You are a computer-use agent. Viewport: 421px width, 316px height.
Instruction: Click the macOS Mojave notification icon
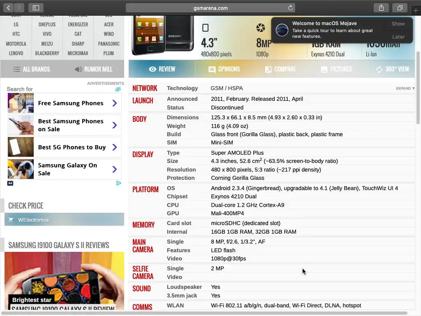[282, 30]
